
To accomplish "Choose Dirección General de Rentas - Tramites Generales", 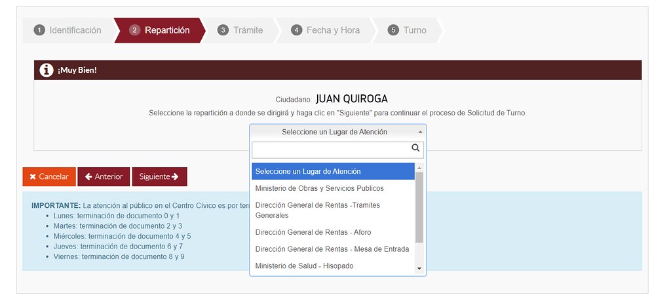I will pyautogui.click(x=317, y=210).
